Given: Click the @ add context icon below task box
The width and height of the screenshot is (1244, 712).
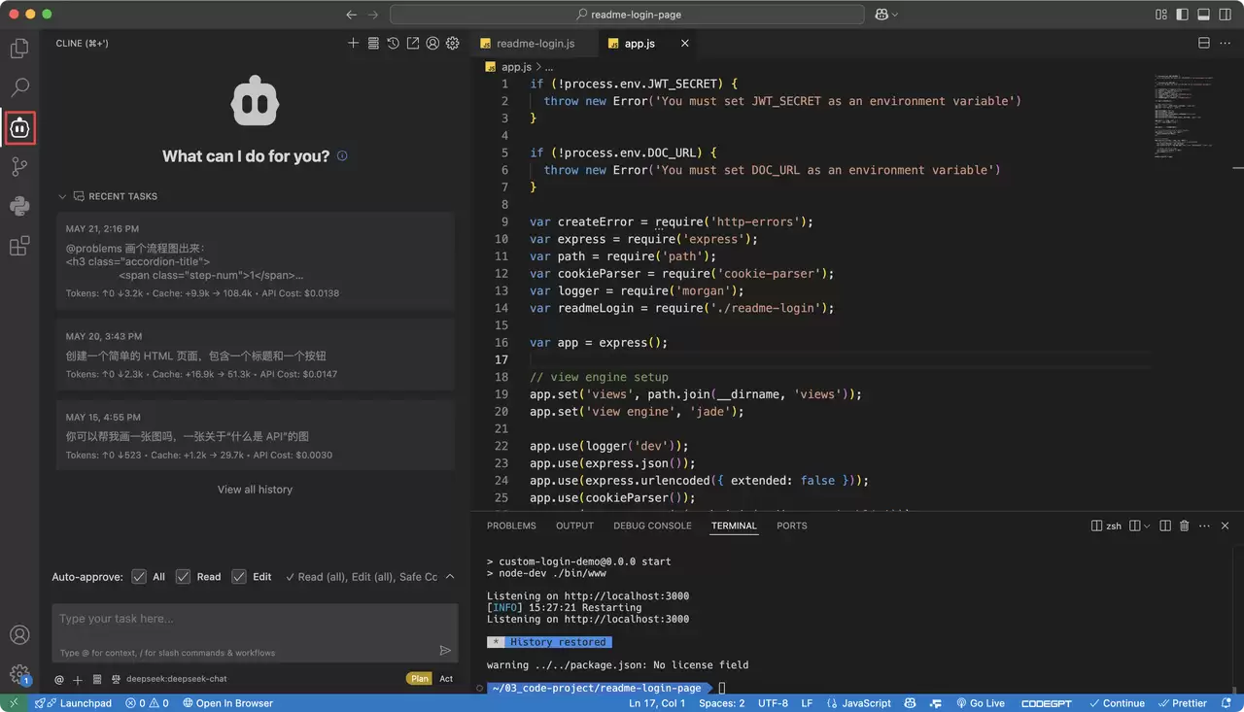Looking at the screenshot, I should tap(59, 680).
